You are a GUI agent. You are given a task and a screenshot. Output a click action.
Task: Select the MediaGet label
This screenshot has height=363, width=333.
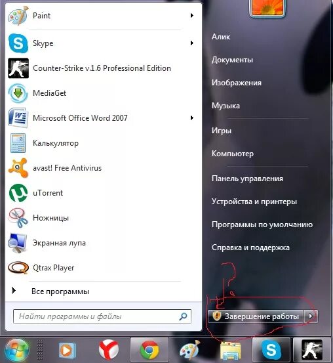click(x=49, y=93)
